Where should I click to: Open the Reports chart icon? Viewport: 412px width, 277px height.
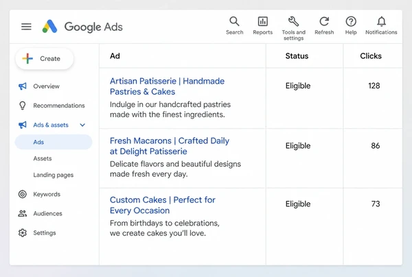click(262, 21)
